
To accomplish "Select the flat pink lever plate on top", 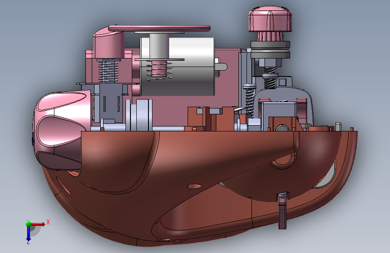I will pos(159,28).
